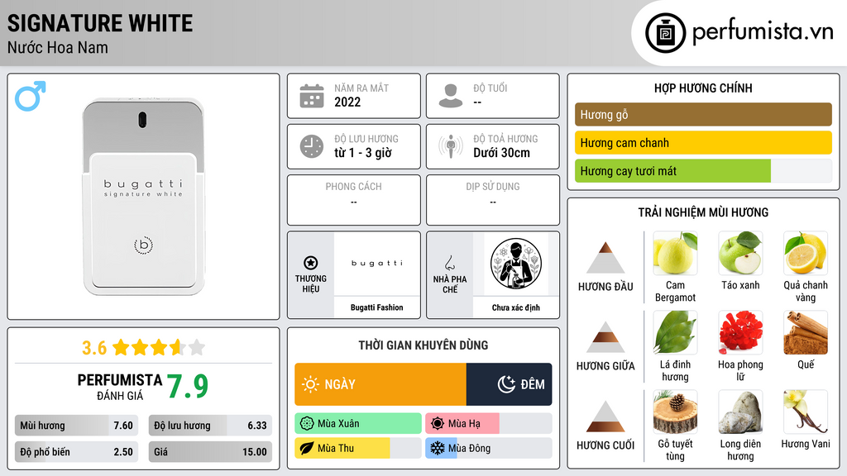
Task: Select the Gỗ tuyết tùng cedarwood image
Action: pyautogui.click(x=675, y=412)
